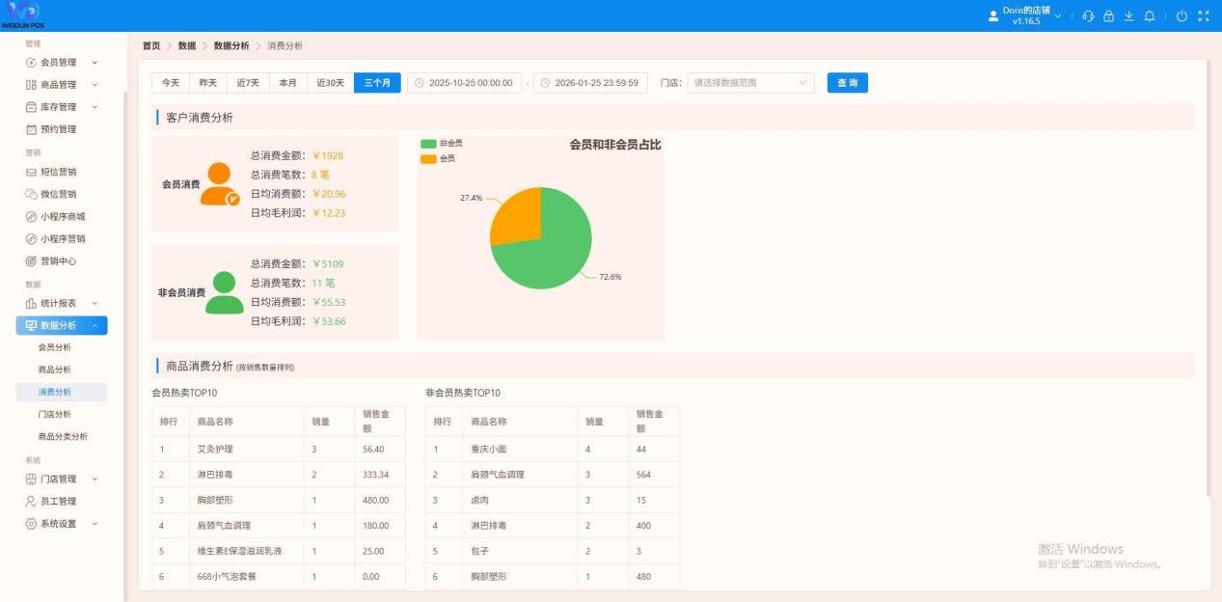Open the notification bell
This screenshot has height=602, width=1222.
[1149, 16]
